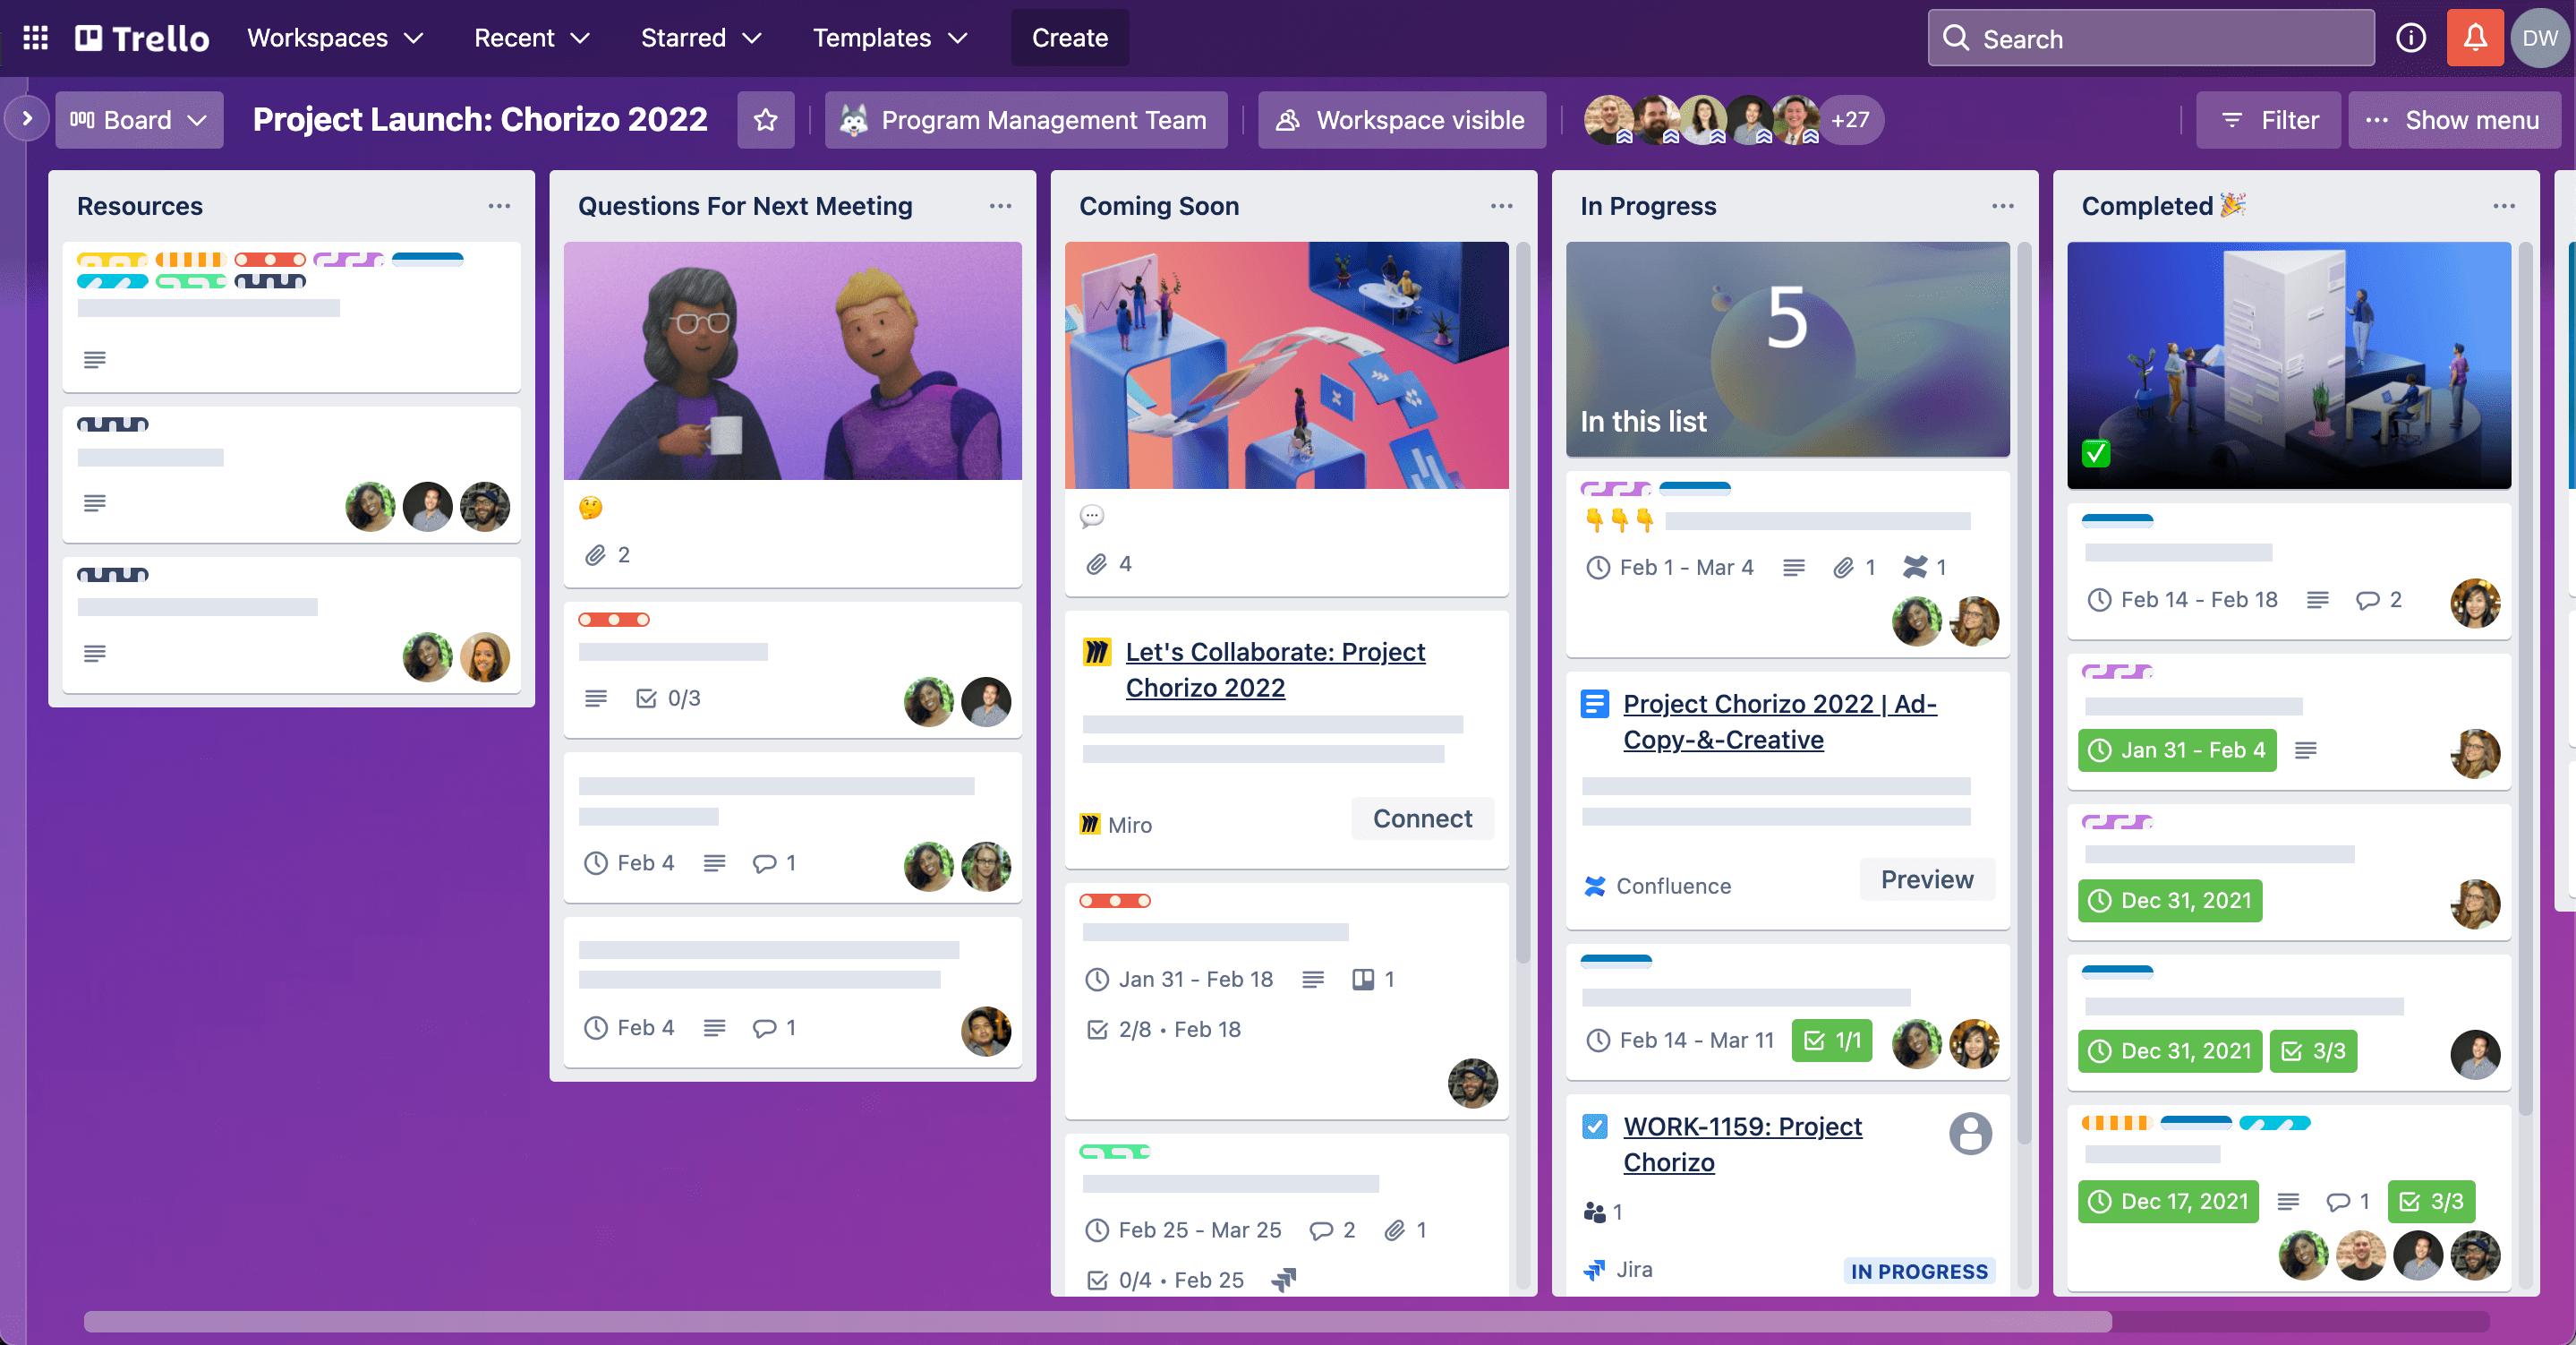Open Let's Collaborate: Project Chorizo 2022 card

[x=1276, y=668]
